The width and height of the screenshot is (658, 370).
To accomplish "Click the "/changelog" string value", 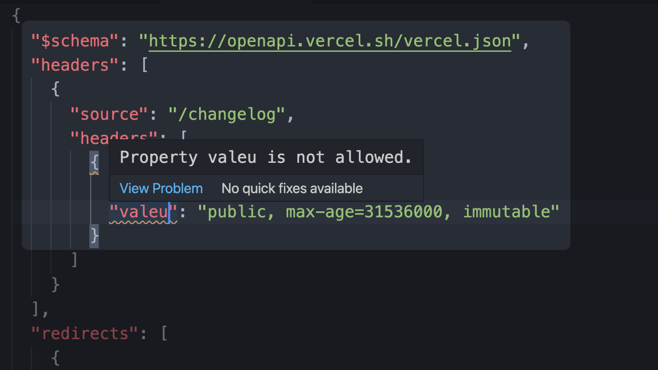I will [x=227, y=114].
